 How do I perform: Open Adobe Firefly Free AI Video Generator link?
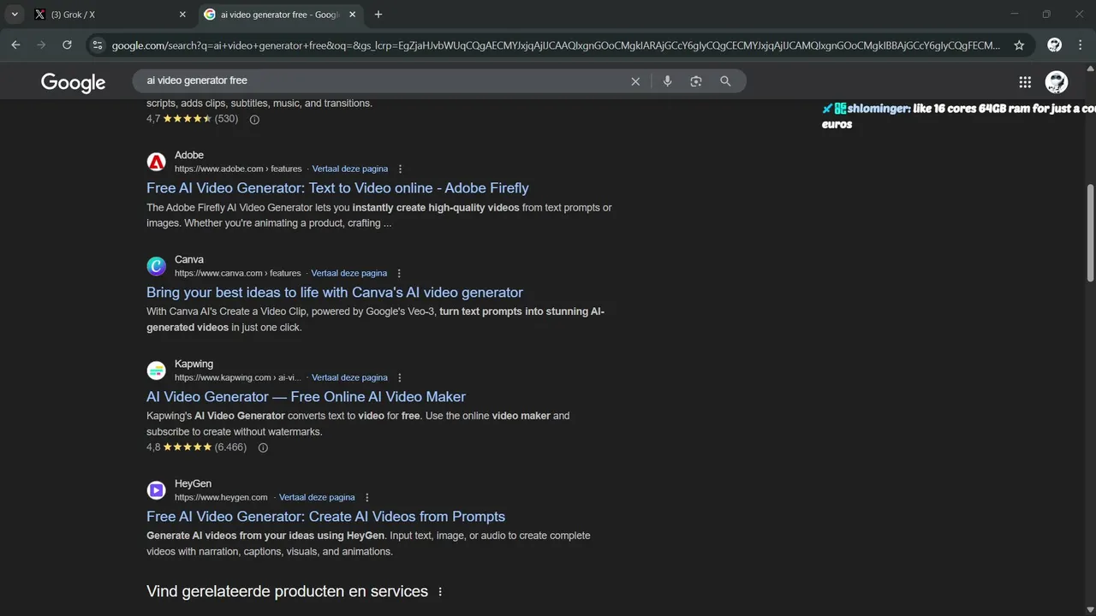[x=337, y=188]
